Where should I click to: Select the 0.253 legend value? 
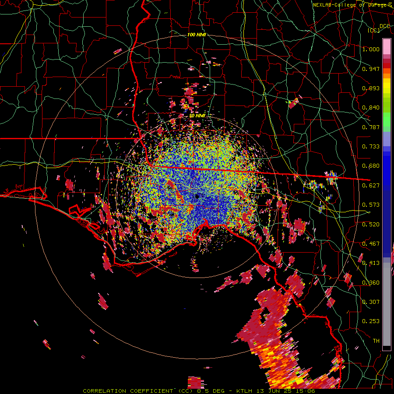click(x=371, y=321)
